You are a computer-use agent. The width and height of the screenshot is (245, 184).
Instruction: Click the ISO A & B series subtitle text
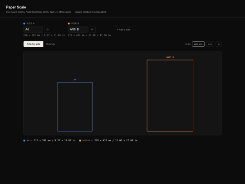tap(56, 12)
